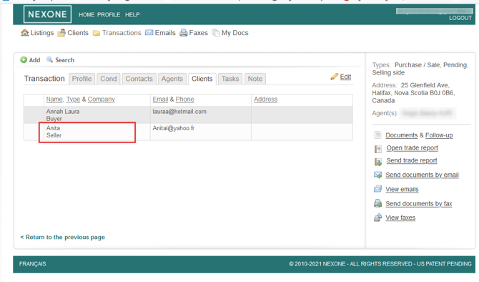The image size is (479, 282).
Task: Open the My Docs pages icon
Action: click(x=216, y=33)
